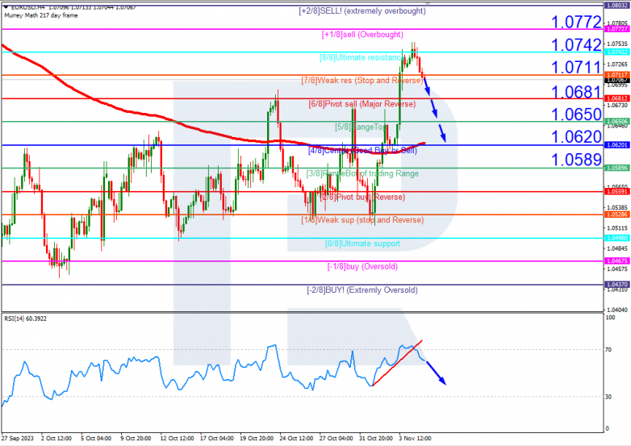
Task: Click the blue 1.06201 price tag
Action: click(617, 145)
